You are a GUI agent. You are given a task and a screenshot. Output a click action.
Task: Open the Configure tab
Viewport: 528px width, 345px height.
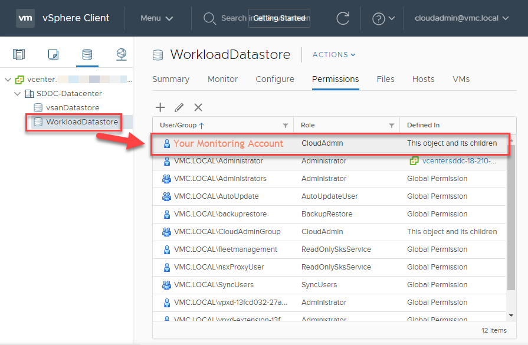275,79
